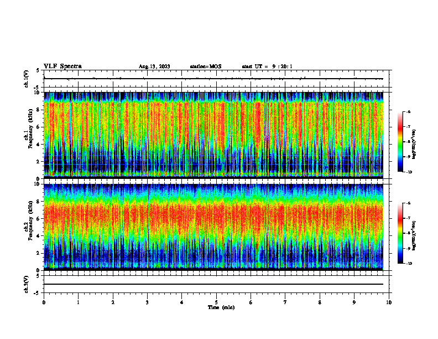Click the "6" kHz tick of ch.2 spectrogram

(39, 219)
